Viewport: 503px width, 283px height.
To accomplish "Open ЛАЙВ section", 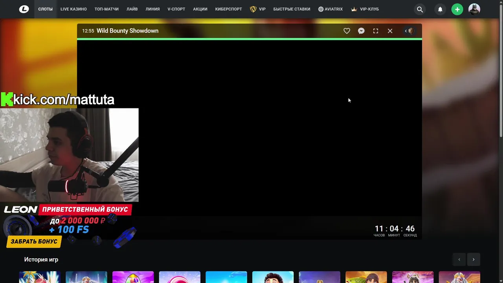I will pos(132,9).
